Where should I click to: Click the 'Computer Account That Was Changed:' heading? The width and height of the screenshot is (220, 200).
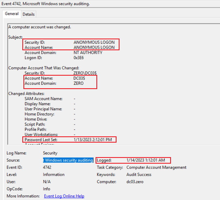pos(44,68)
